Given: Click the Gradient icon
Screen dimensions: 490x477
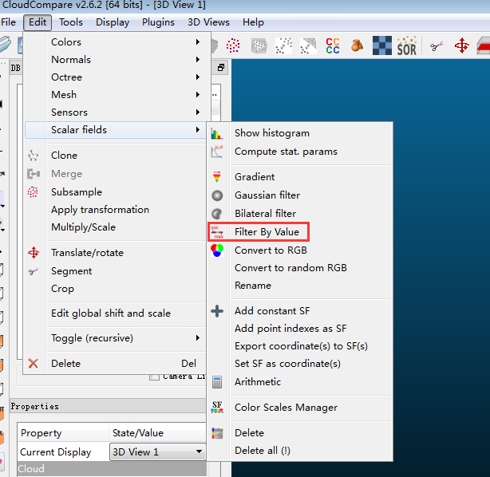Looking at the screenshot, I should coord(217,177).
